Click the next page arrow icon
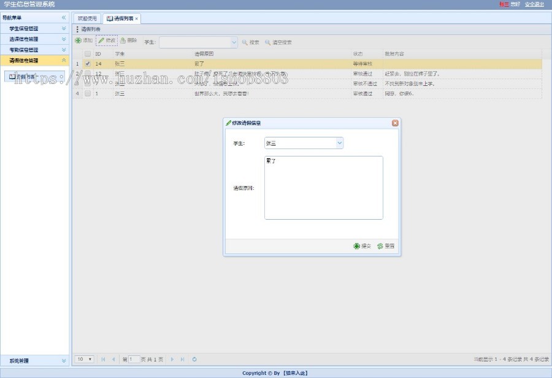This screenshot has height=378, width=552. pyautogui.click(x=173, y=360)
